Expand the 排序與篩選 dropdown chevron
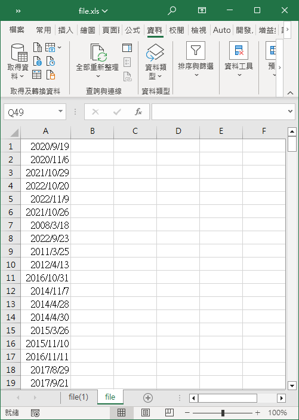299x420 pixels. pyautogui.click(x=196, y=75)
